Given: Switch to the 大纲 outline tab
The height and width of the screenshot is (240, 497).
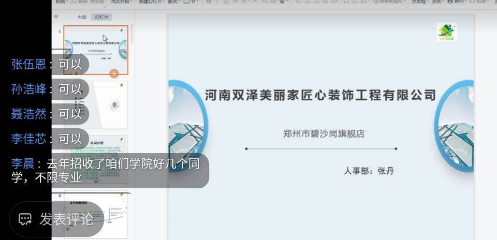Looking at the screenshot, I should [82, 17].
